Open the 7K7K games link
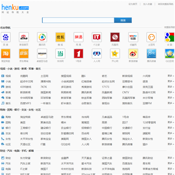 pos(44,87)
